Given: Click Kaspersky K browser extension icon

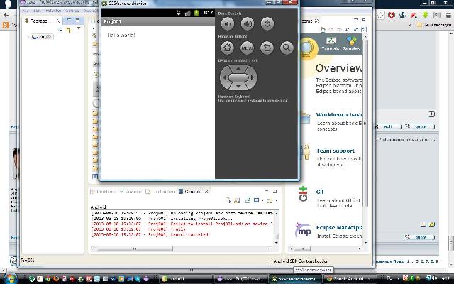Looking at the screenshot, I should tap(414, 16).
